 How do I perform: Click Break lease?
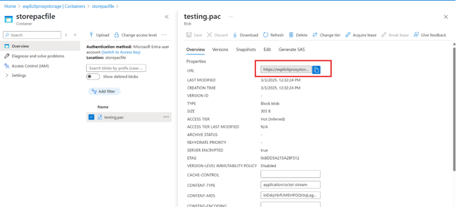[395, 35]
